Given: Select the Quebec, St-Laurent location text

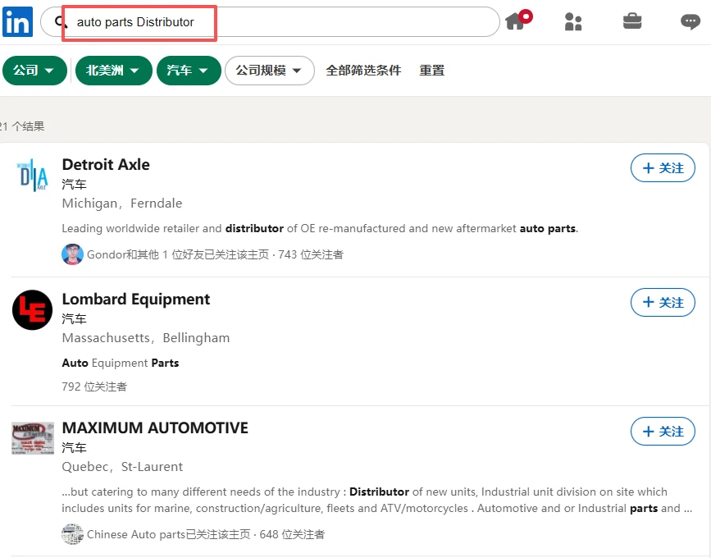Looking at the screenshot, I should pos(122,467).
